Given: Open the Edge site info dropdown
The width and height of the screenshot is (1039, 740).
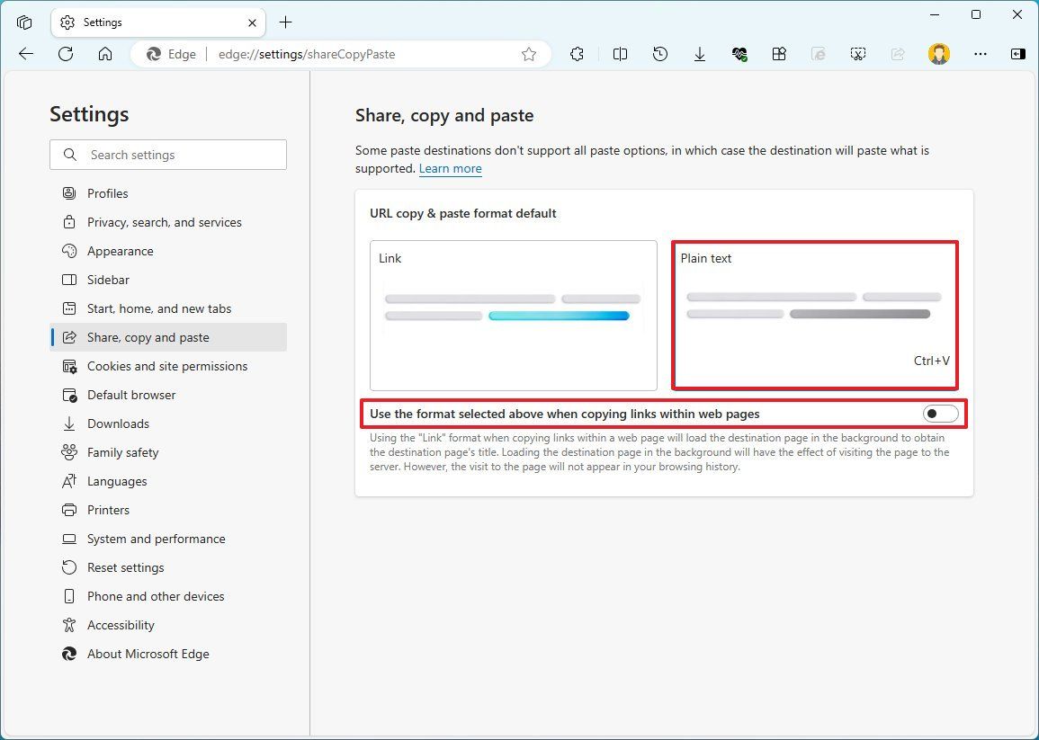Looking at the screenshot, I should pos(171,54).
